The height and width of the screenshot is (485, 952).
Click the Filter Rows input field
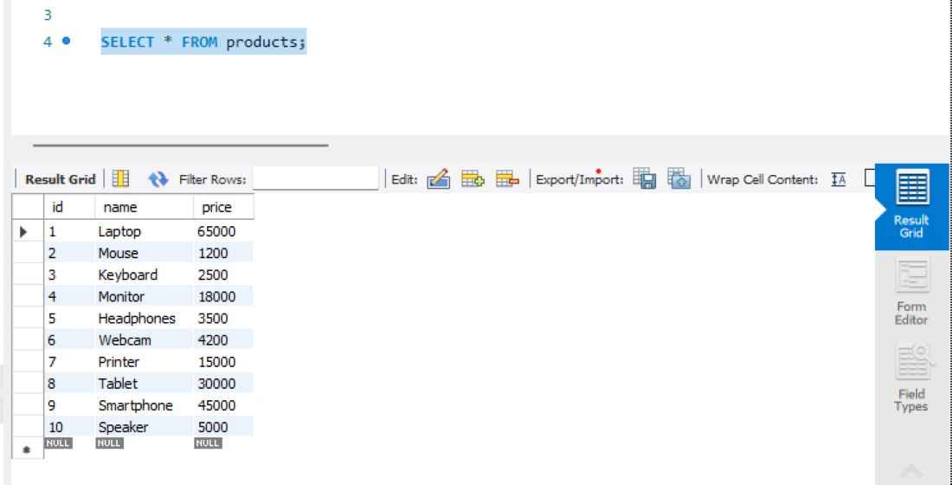click(315, 178)
